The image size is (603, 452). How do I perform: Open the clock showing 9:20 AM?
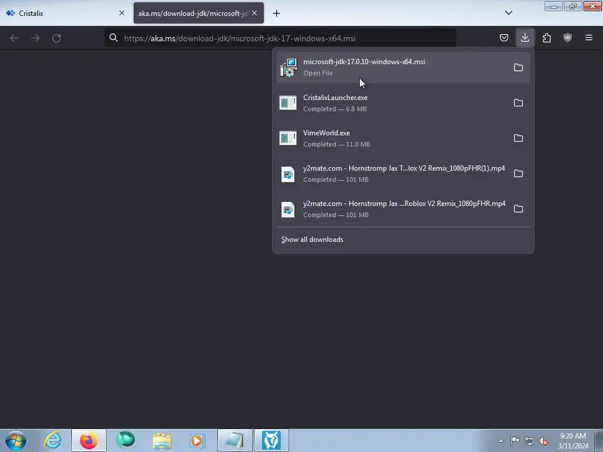[x=573, y=440]
